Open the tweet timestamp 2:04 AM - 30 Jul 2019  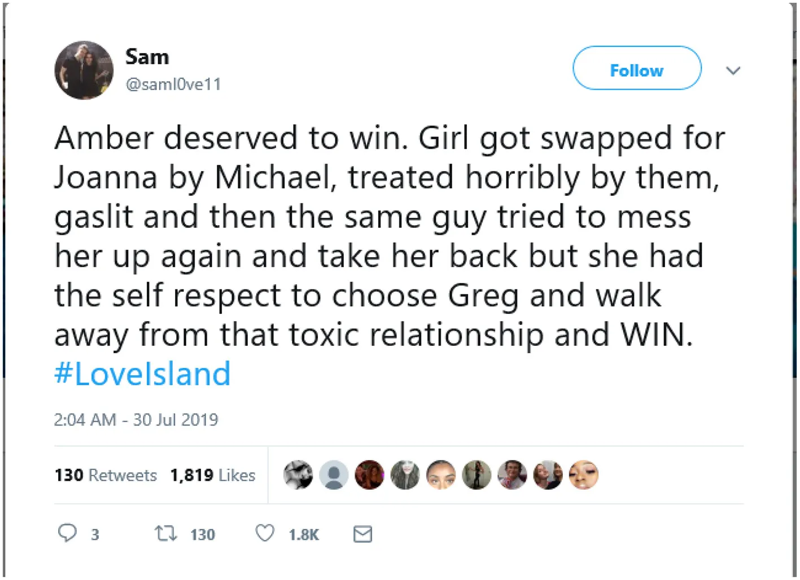pyautogui.click(x=135, y=420)
